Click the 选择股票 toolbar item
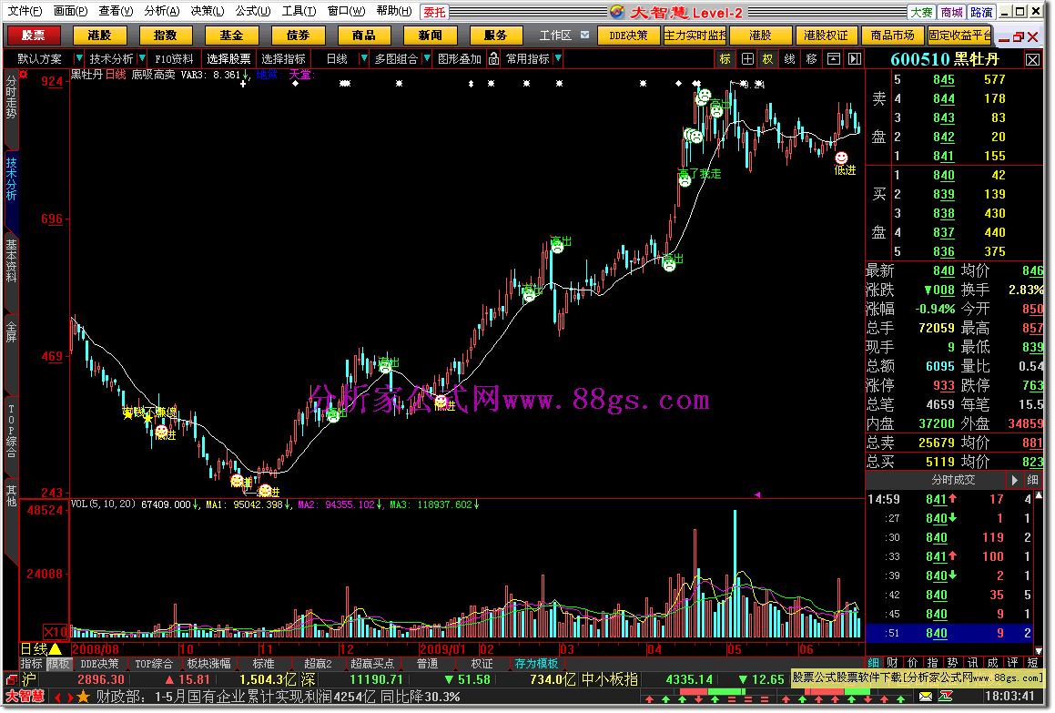Image resolution: width=1055 pixels, height=713 pixels. coord(228,59)
